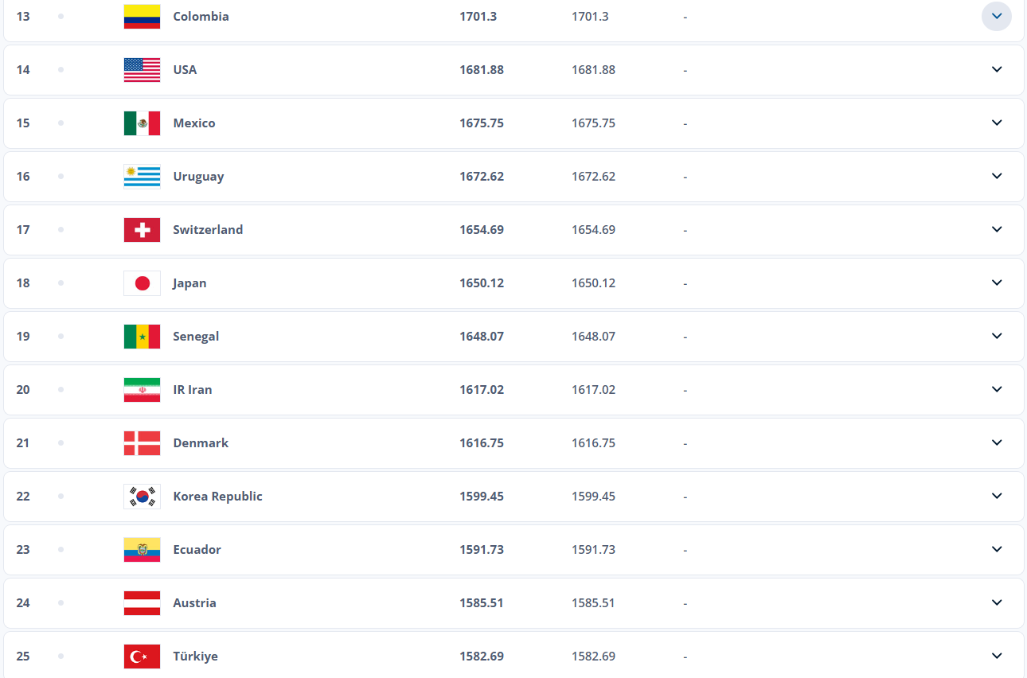Open the Austria team link

click(194, 603)
